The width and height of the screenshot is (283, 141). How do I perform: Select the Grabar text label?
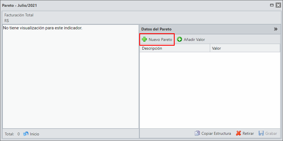[271, 133]
